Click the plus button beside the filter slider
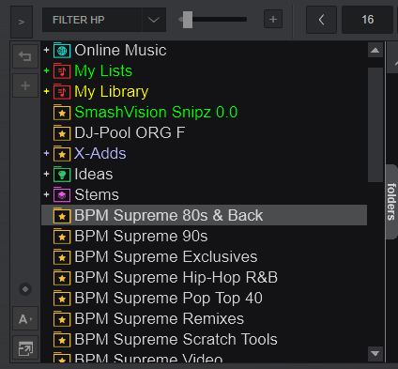 [x=273, y=20]
